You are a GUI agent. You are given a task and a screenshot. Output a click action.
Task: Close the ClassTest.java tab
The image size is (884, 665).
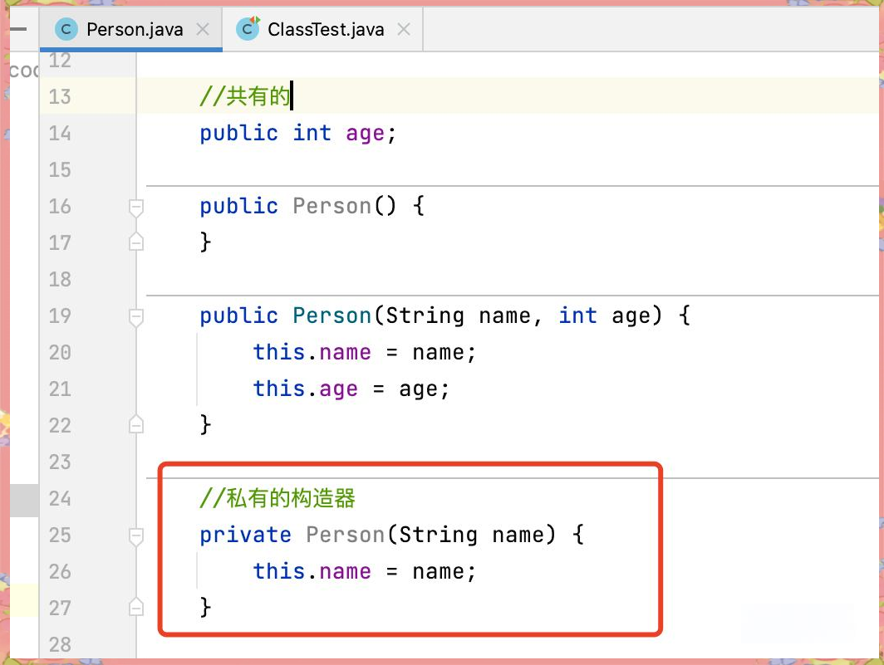404,29
